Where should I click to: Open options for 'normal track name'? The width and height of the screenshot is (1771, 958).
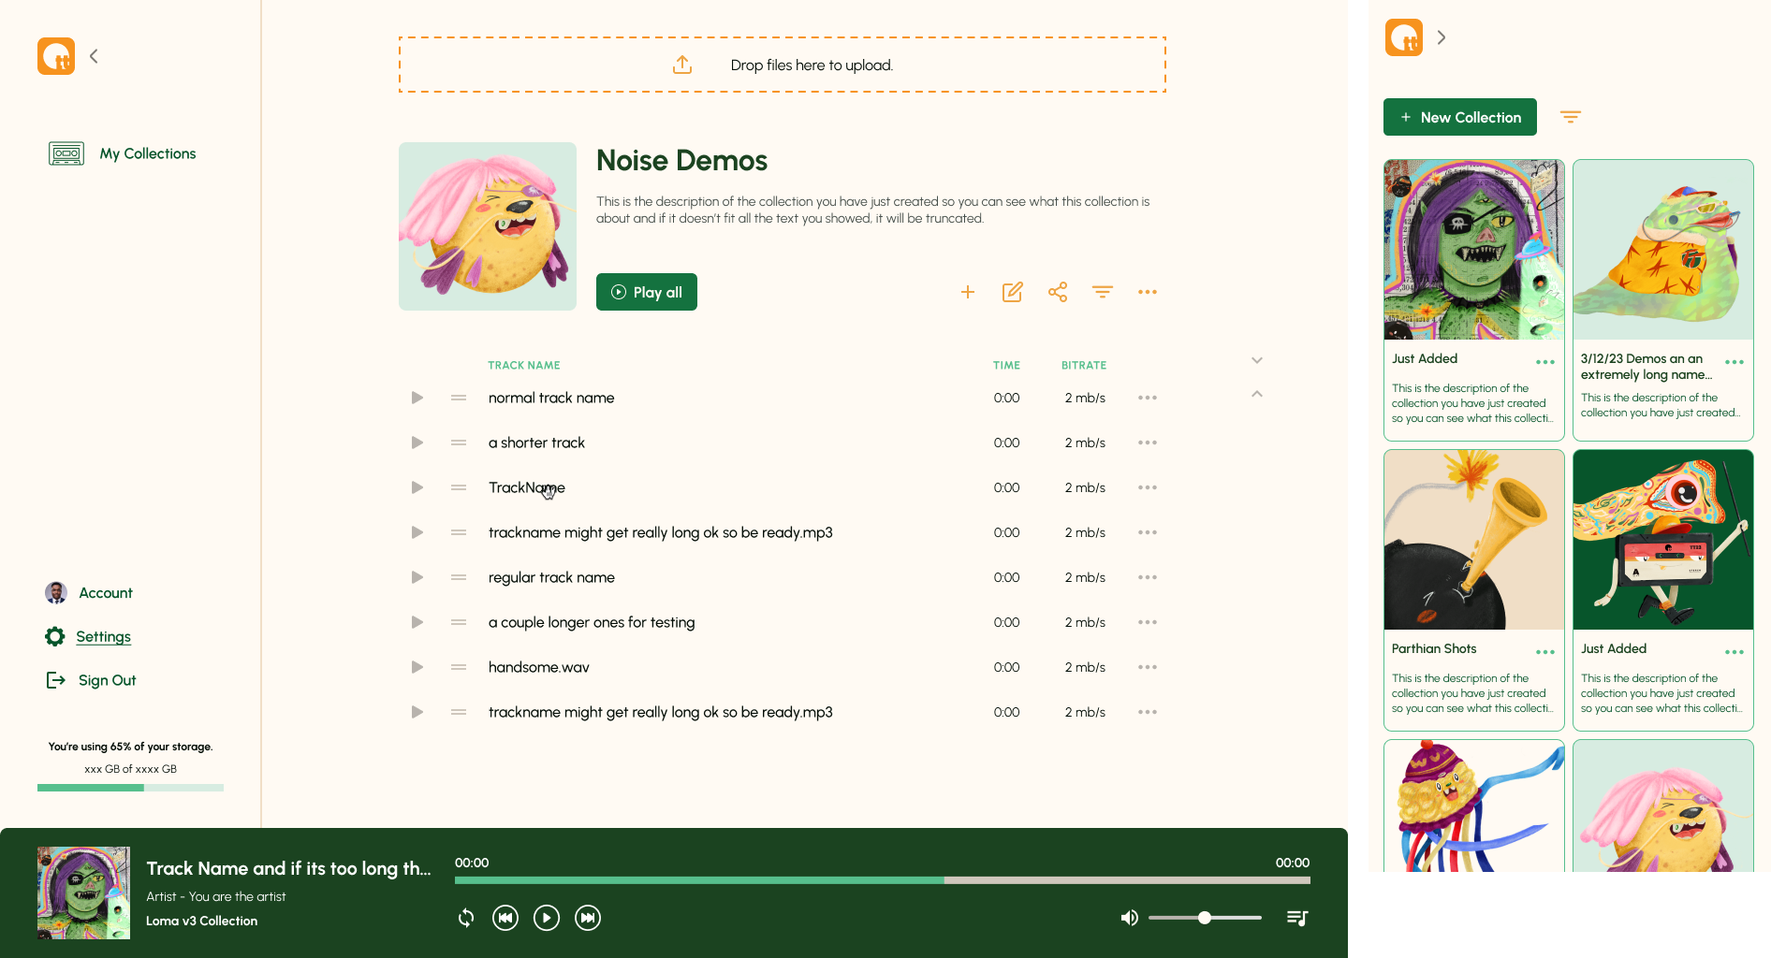tap(1148, 398)
